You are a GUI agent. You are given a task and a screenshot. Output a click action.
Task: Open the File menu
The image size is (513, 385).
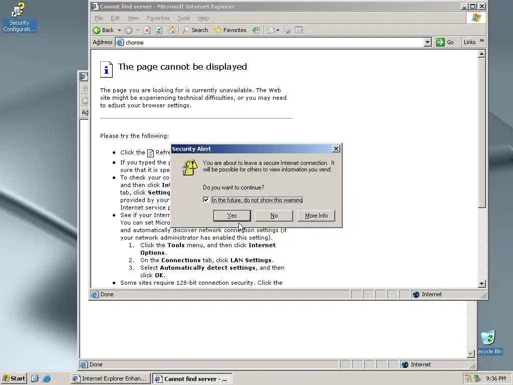(x=99, y=19)
